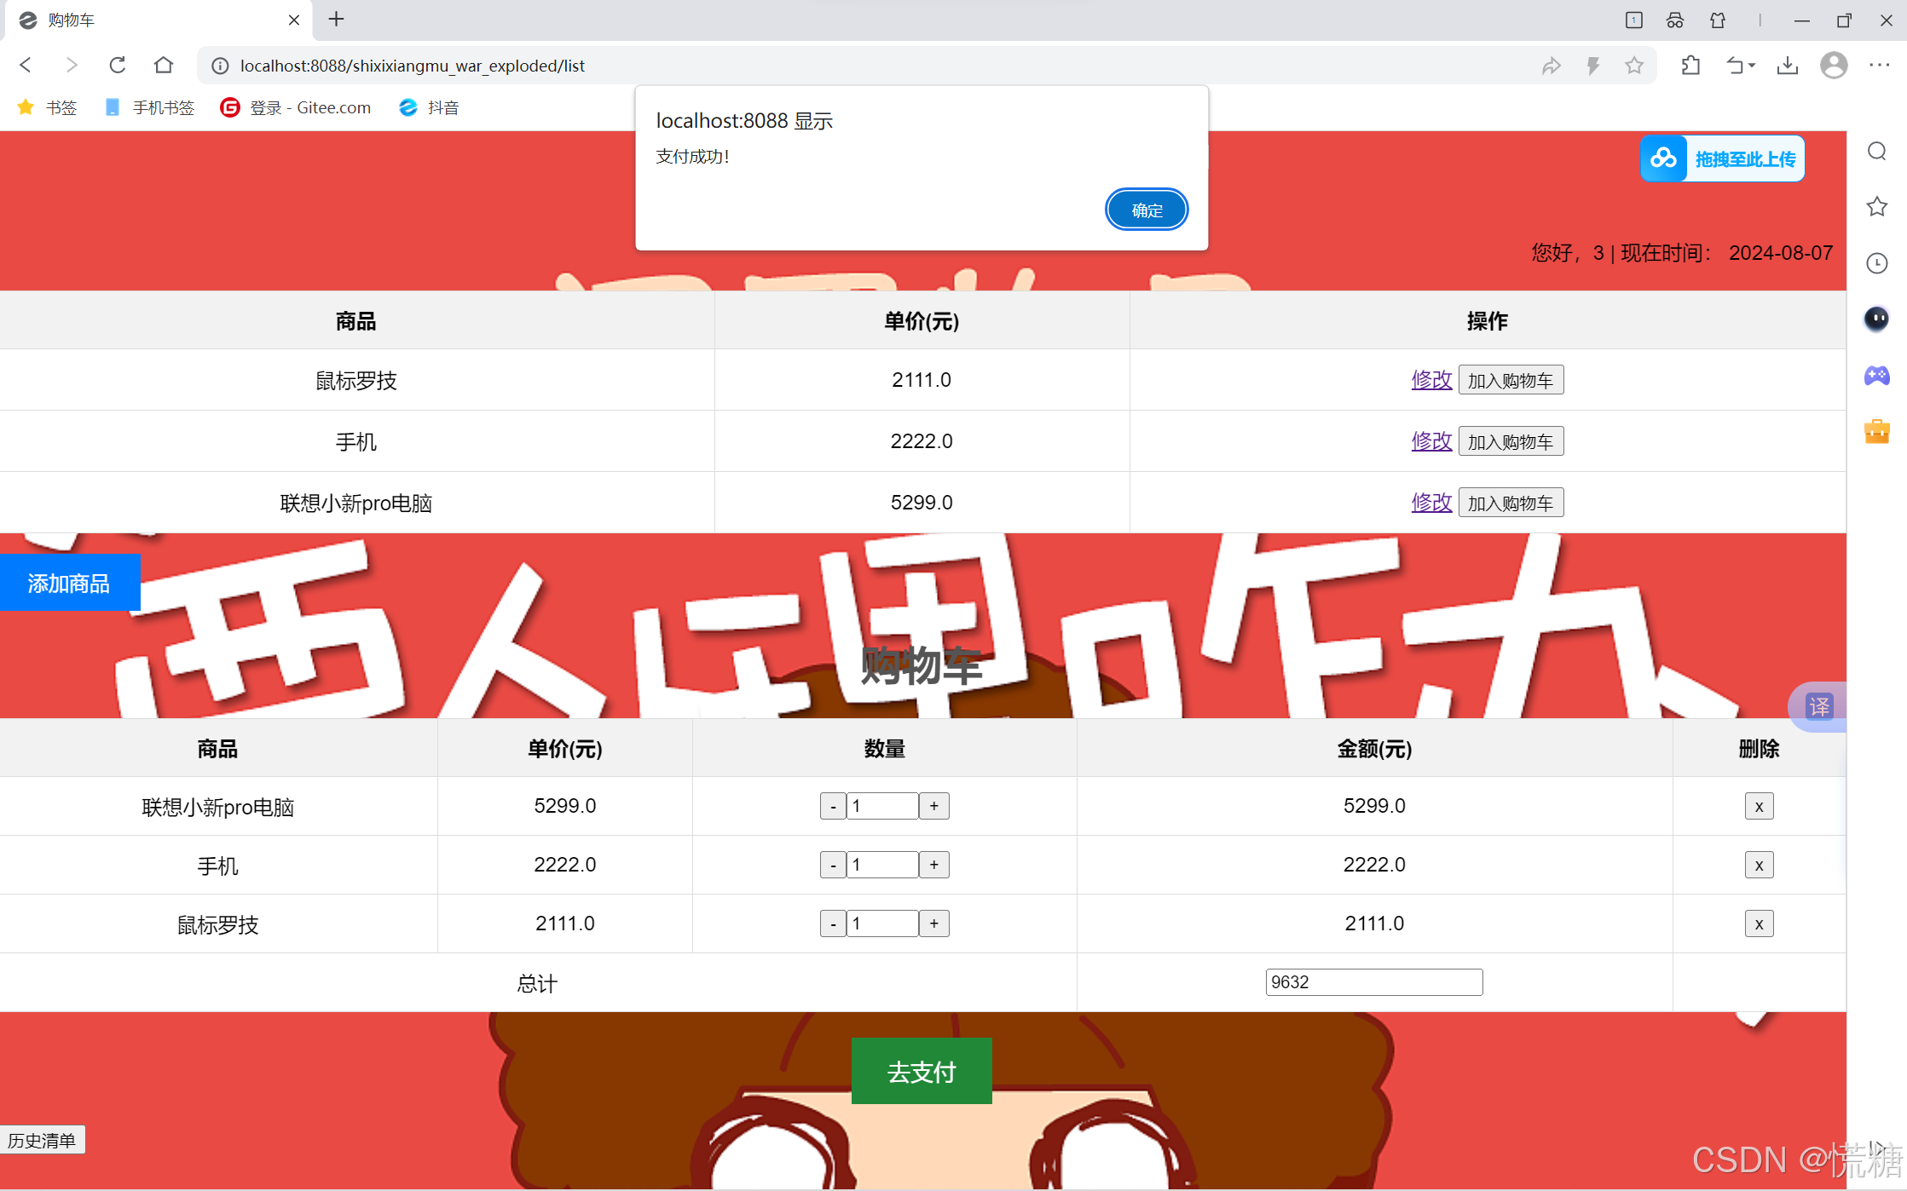Image resolution: width=1907 pixels, height=1191 pixels.
Task: Decrease quantity of 手机 in cart
Action: pyautogui.click(x=833, y=865)
